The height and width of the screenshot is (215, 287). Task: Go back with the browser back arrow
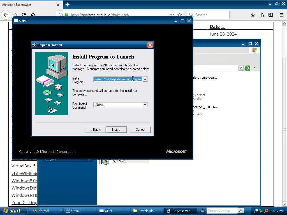click(x=6, y=15)
